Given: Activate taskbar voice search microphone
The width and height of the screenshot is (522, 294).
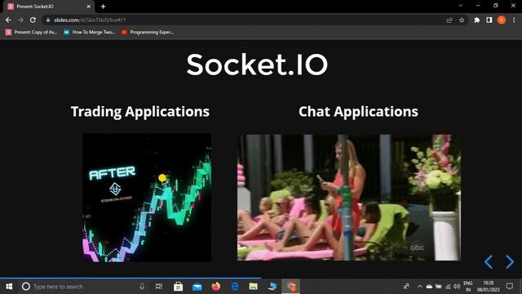Looking at the screenshot, I should click(142, 287).
